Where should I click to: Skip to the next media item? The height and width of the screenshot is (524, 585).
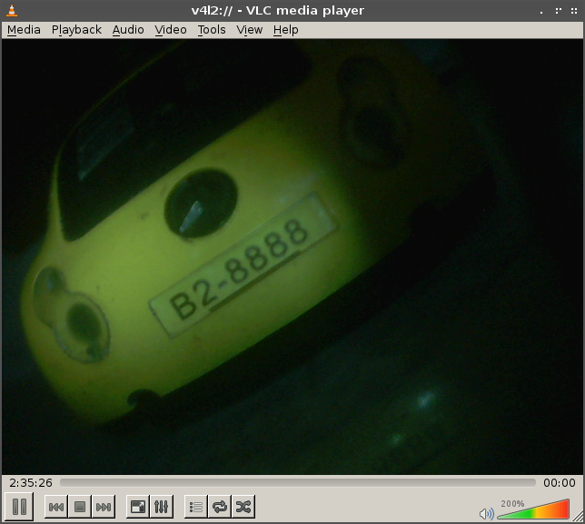pyautogui.click(x=104, y=507)
